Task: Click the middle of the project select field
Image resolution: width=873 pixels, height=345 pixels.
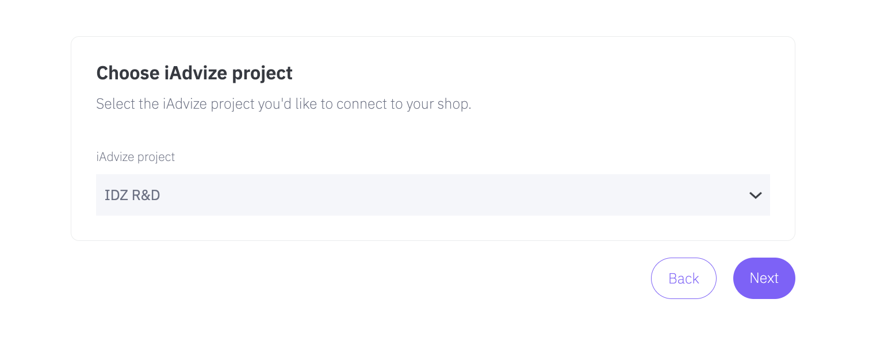Action: (x=432, y=195)
